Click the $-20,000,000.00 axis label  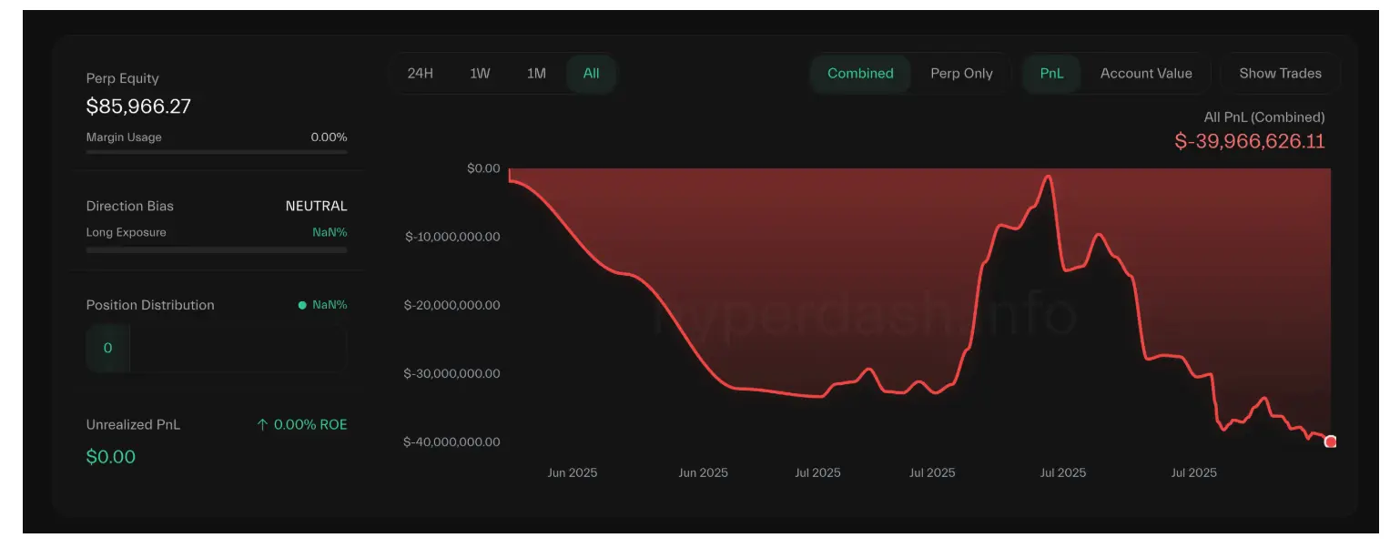452,305
